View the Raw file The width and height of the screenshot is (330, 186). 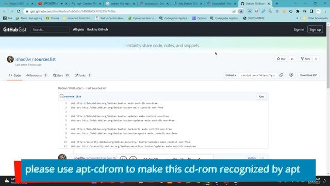point(261,97)
